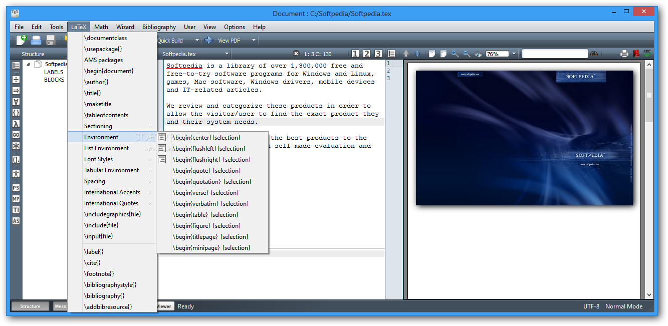Select BLOCKS in the structure tree
Screen dimensions: 668x326
54,80
